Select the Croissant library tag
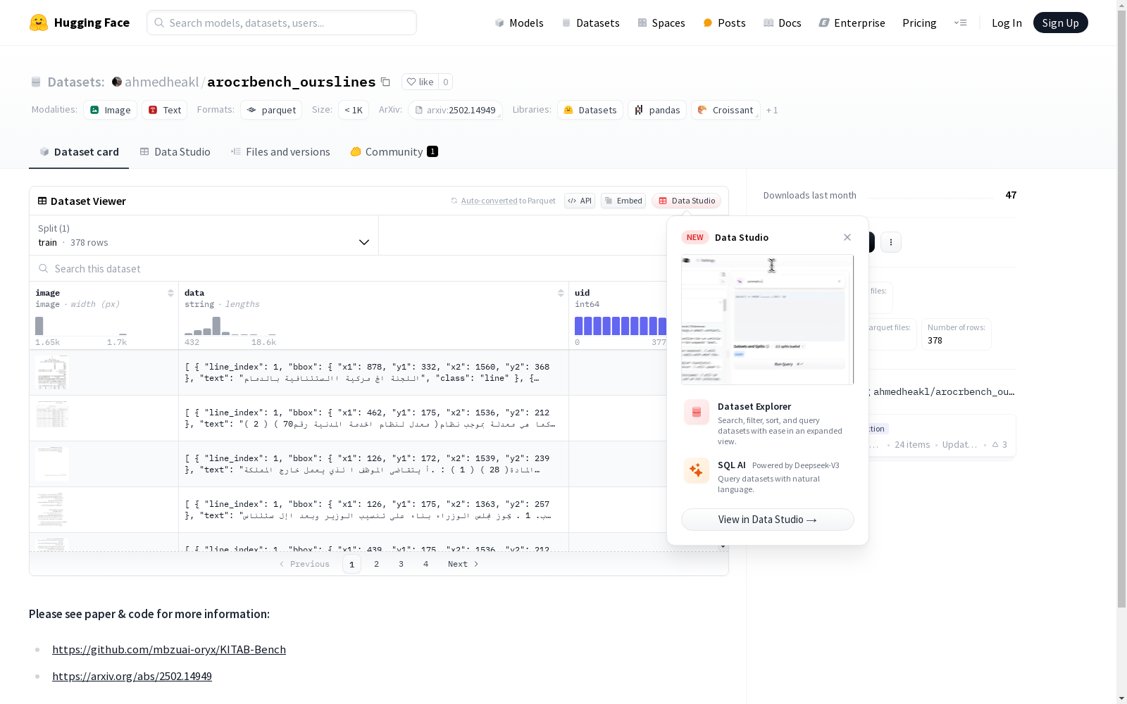This screenshot has width=1127, height=704. tap(726, 110)
